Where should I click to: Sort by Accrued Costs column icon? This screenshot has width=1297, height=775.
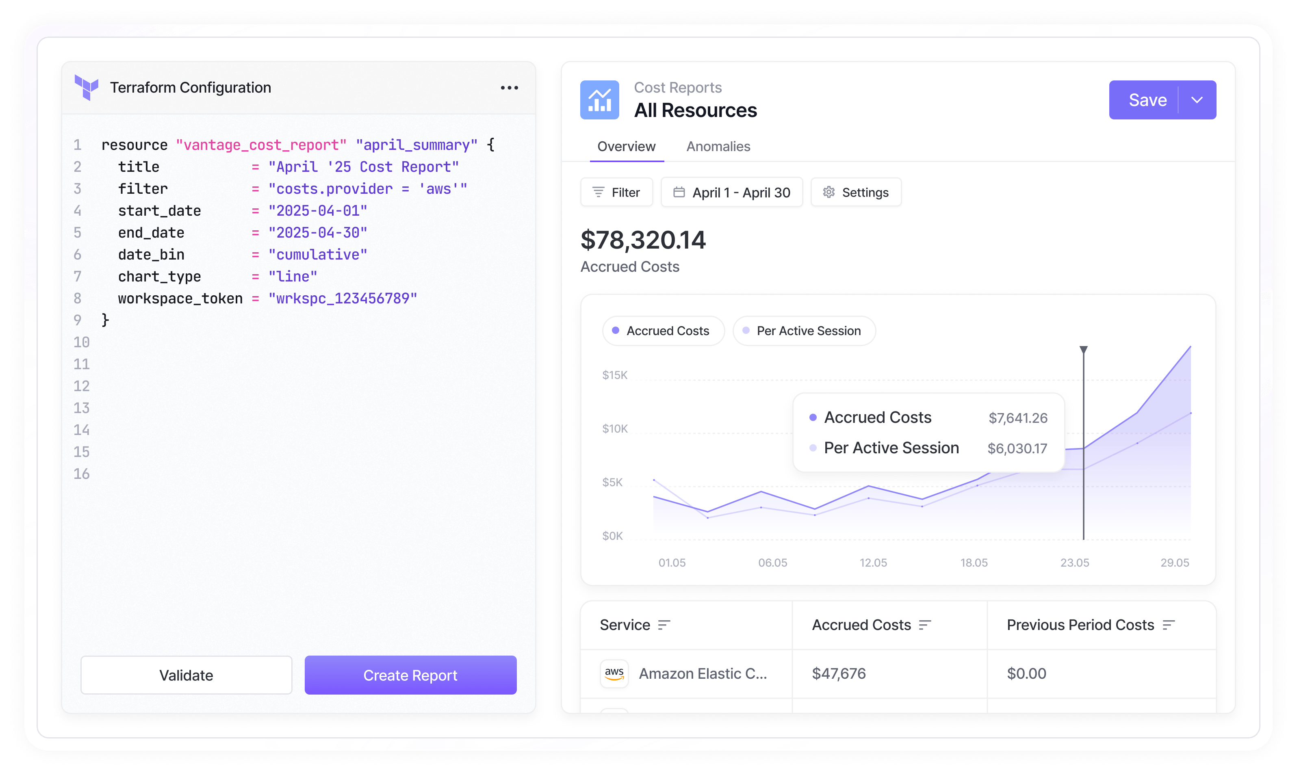pos(924,625)
